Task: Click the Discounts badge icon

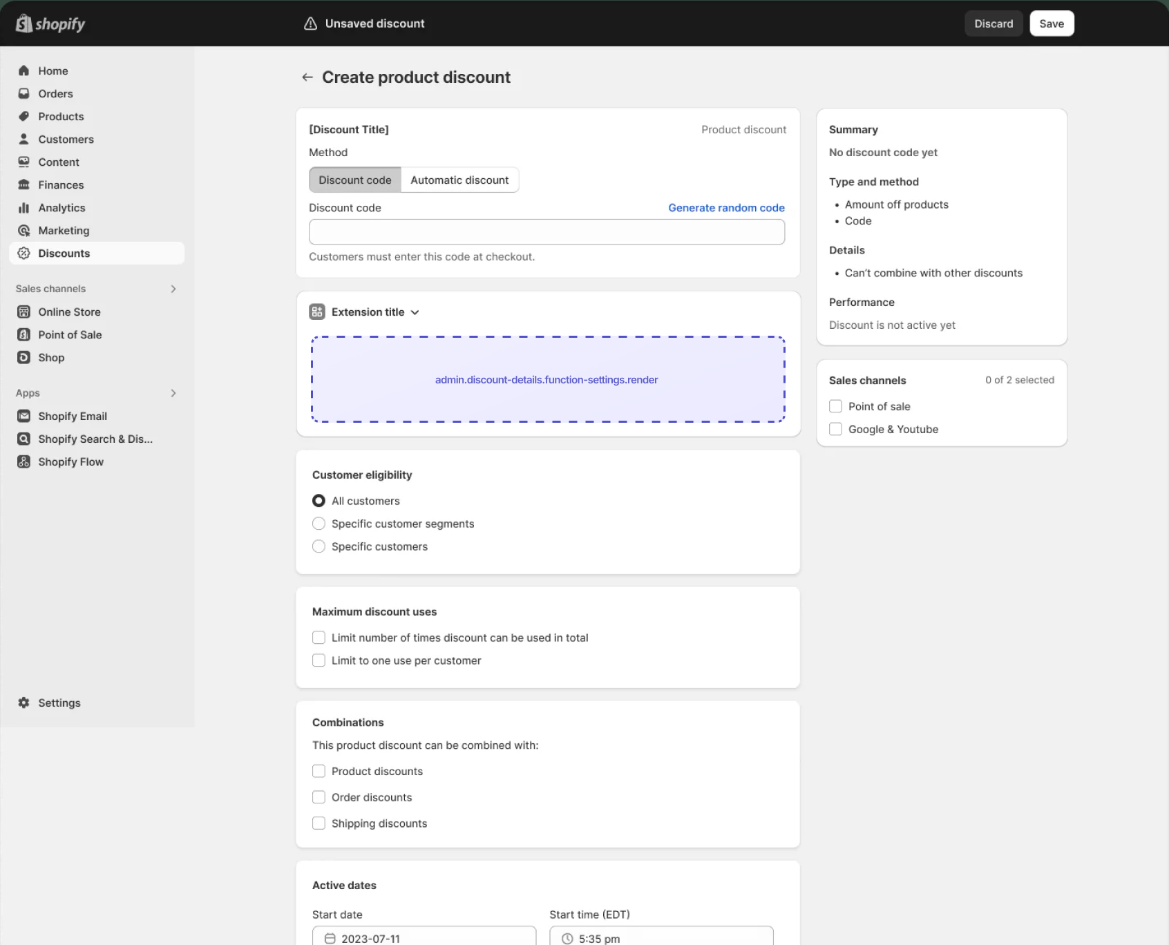Action: (x=23, y=253)
